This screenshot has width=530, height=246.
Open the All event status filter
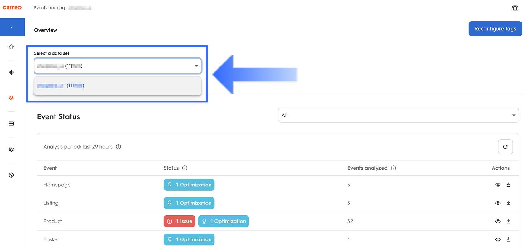tap(398, 115)
